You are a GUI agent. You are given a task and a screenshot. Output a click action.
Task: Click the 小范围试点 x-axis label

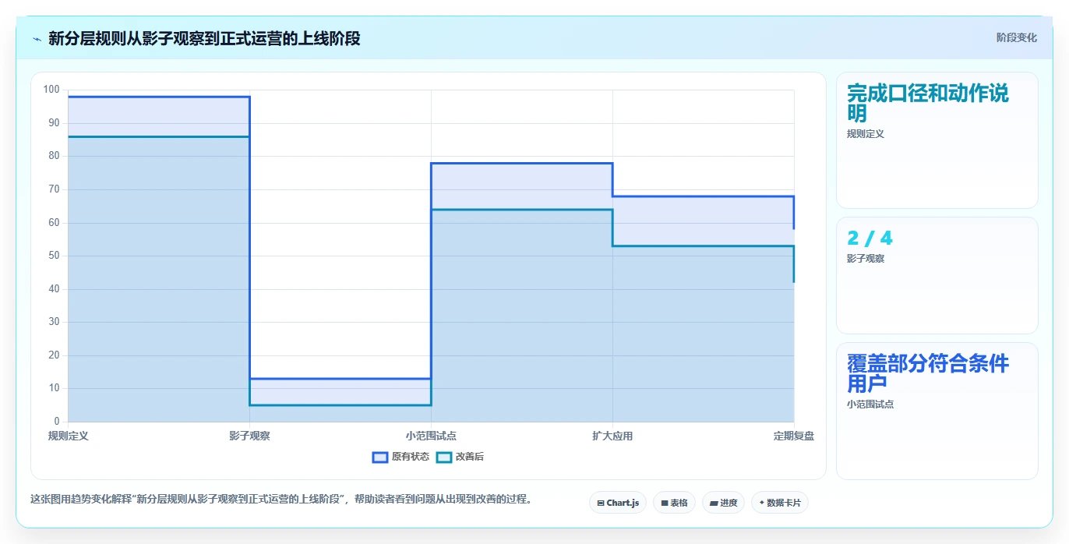point(431,436)
